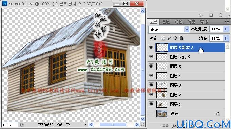Screen dimensions: 231x129
Task: Show the 背景 layer via its visibility box
Action: click(151, 113)
